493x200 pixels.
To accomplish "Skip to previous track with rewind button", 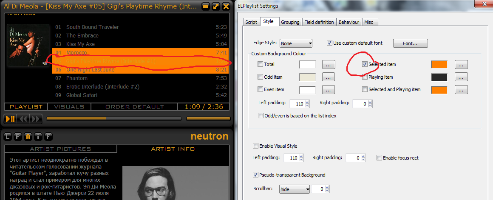I will click(x=24, y=119).
